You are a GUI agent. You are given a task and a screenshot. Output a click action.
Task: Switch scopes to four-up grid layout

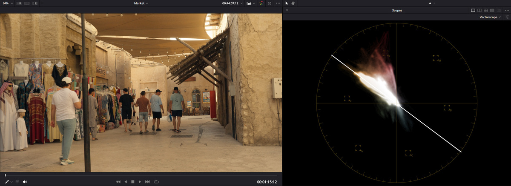pos(486,10)
